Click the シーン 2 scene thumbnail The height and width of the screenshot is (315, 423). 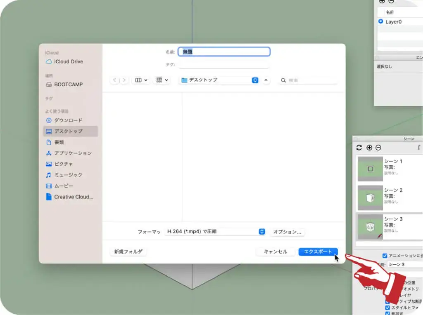(x=370, y=197)
